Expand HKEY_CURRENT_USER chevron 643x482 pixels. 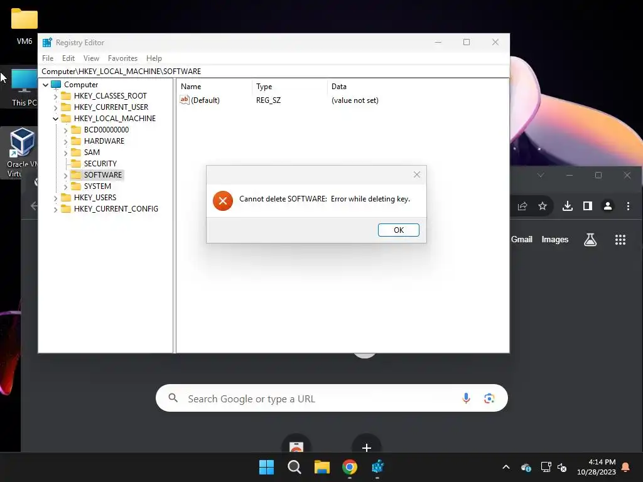click(55, 107)
